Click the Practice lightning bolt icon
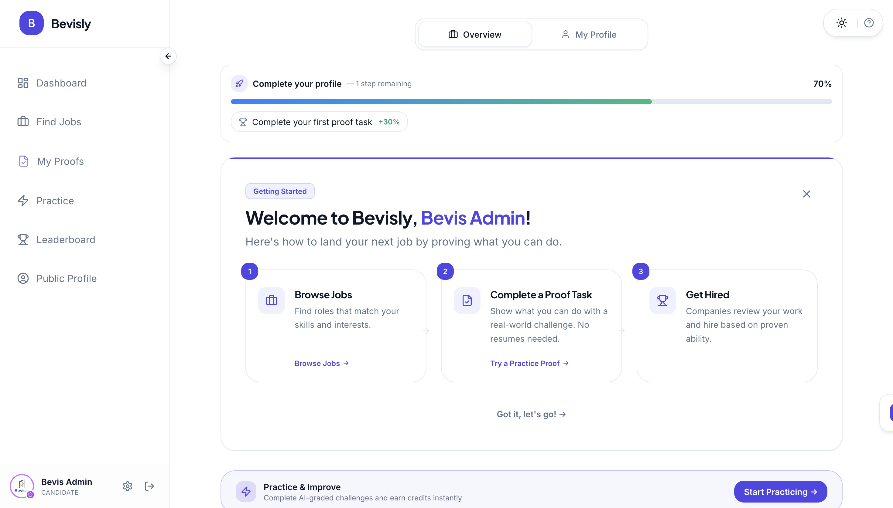 [x=23, y=201]
